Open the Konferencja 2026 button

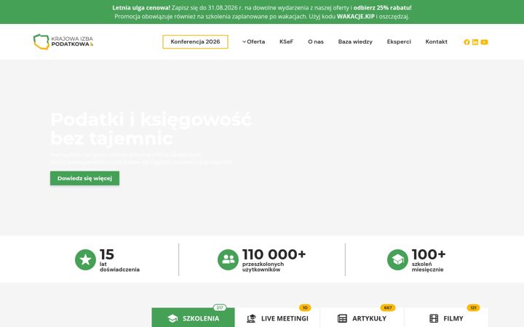[195, 41]
